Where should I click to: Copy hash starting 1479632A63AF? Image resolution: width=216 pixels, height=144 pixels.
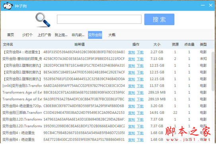[132, 119]
